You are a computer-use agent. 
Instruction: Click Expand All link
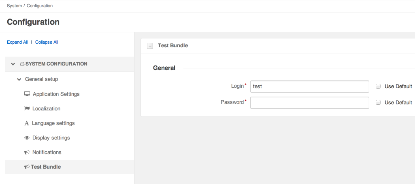17,42
